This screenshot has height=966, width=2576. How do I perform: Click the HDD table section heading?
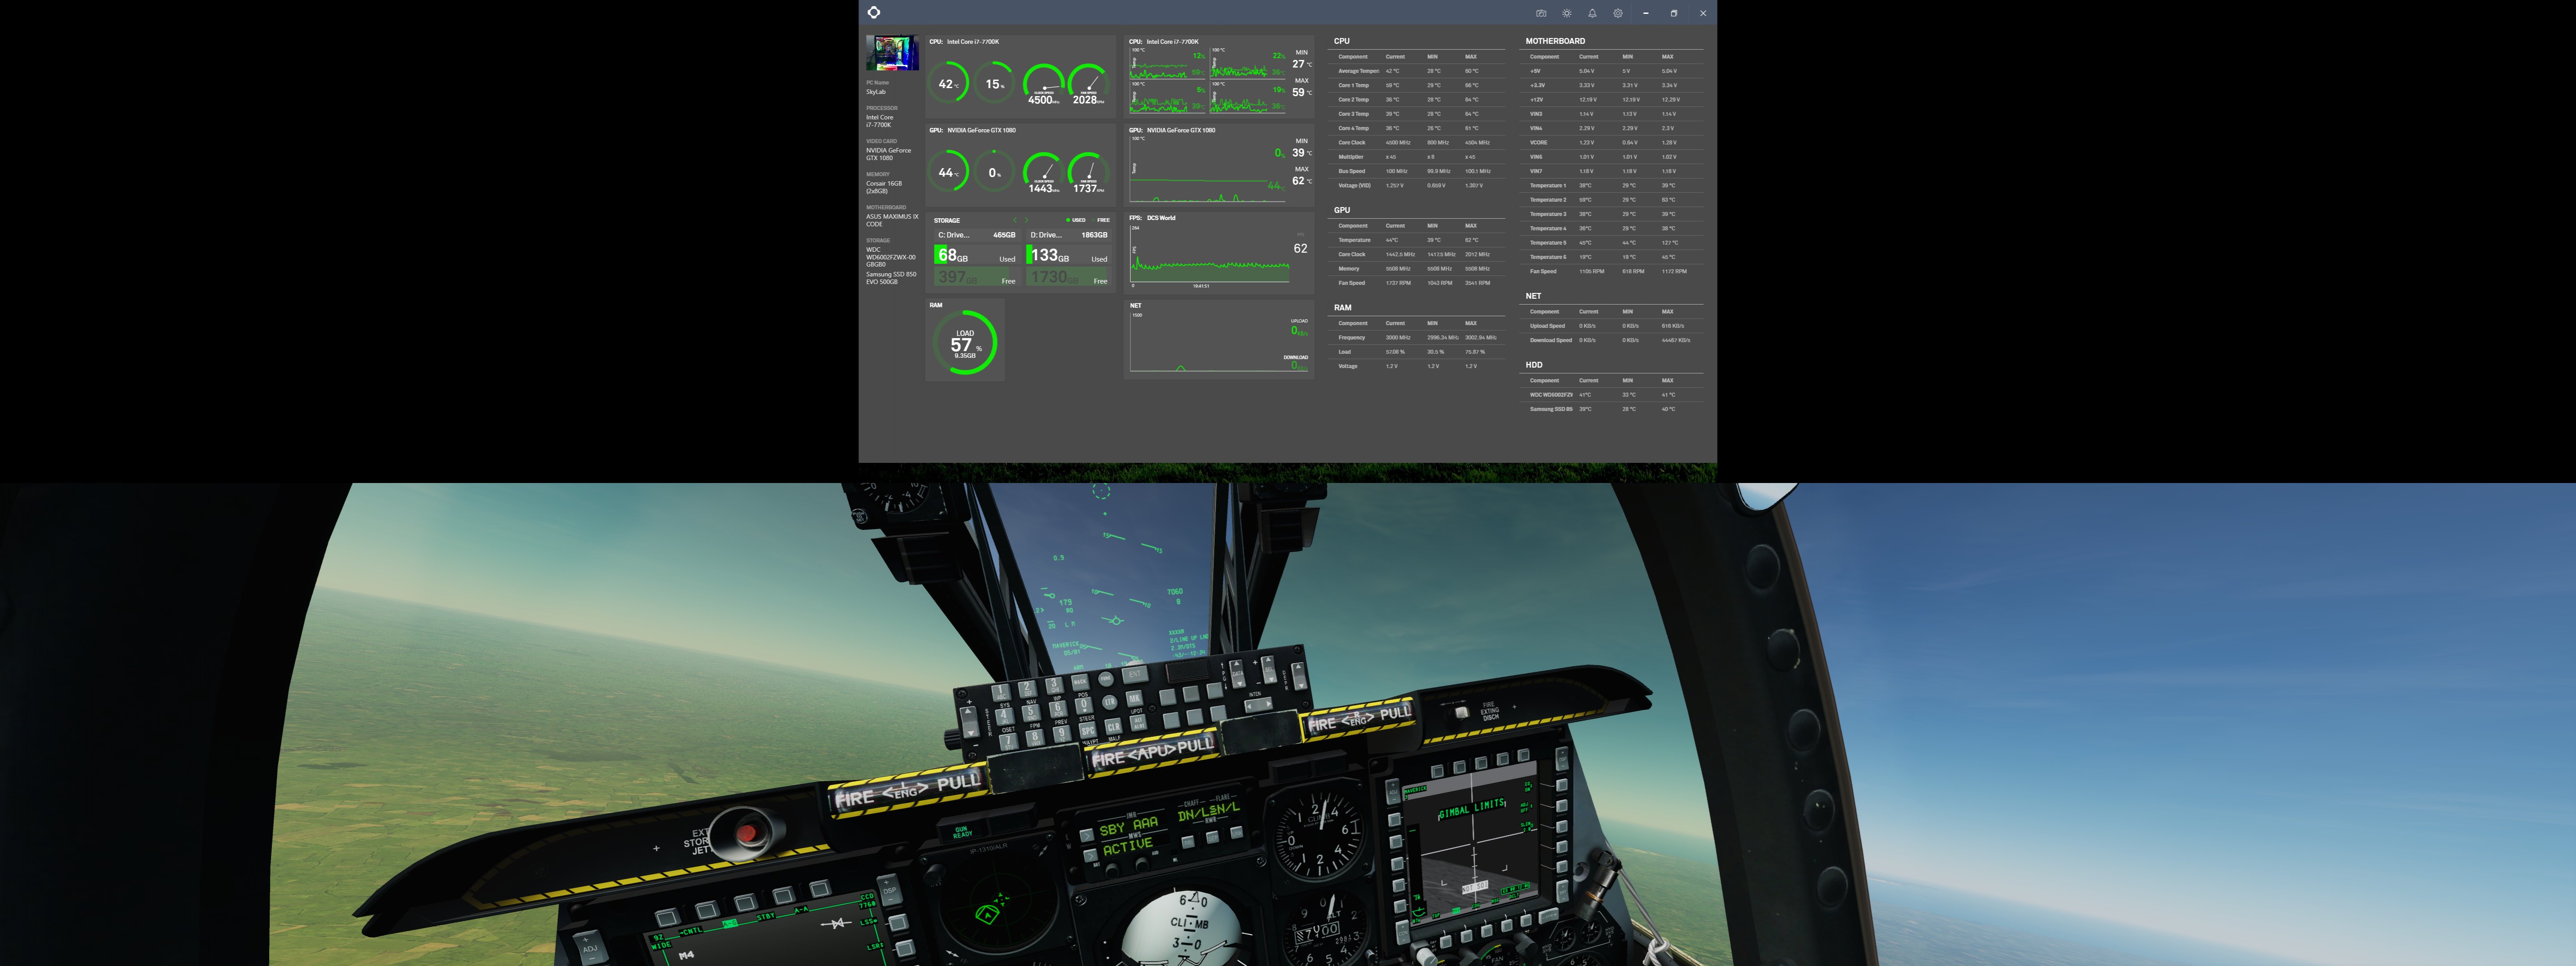pyautogui.click(x=1534, y=365)
